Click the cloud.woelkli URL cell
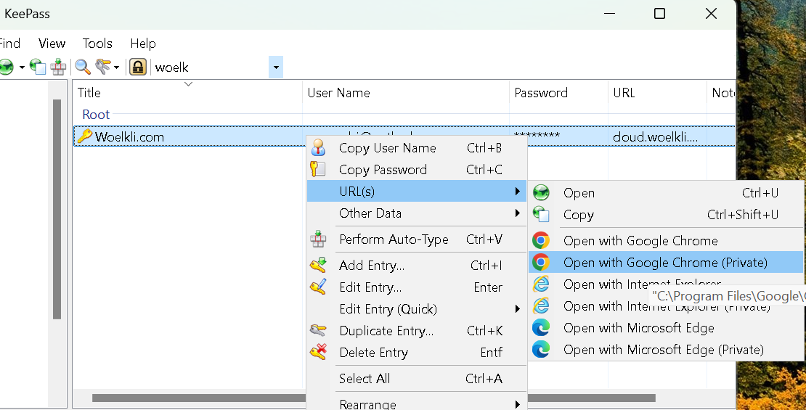 (656, 137)
